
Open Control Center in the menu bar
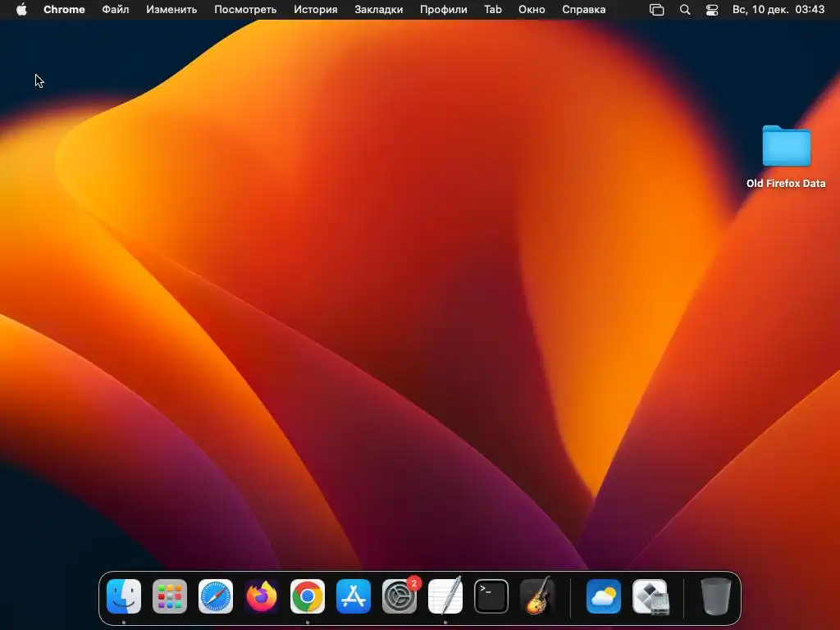(712, 10)
